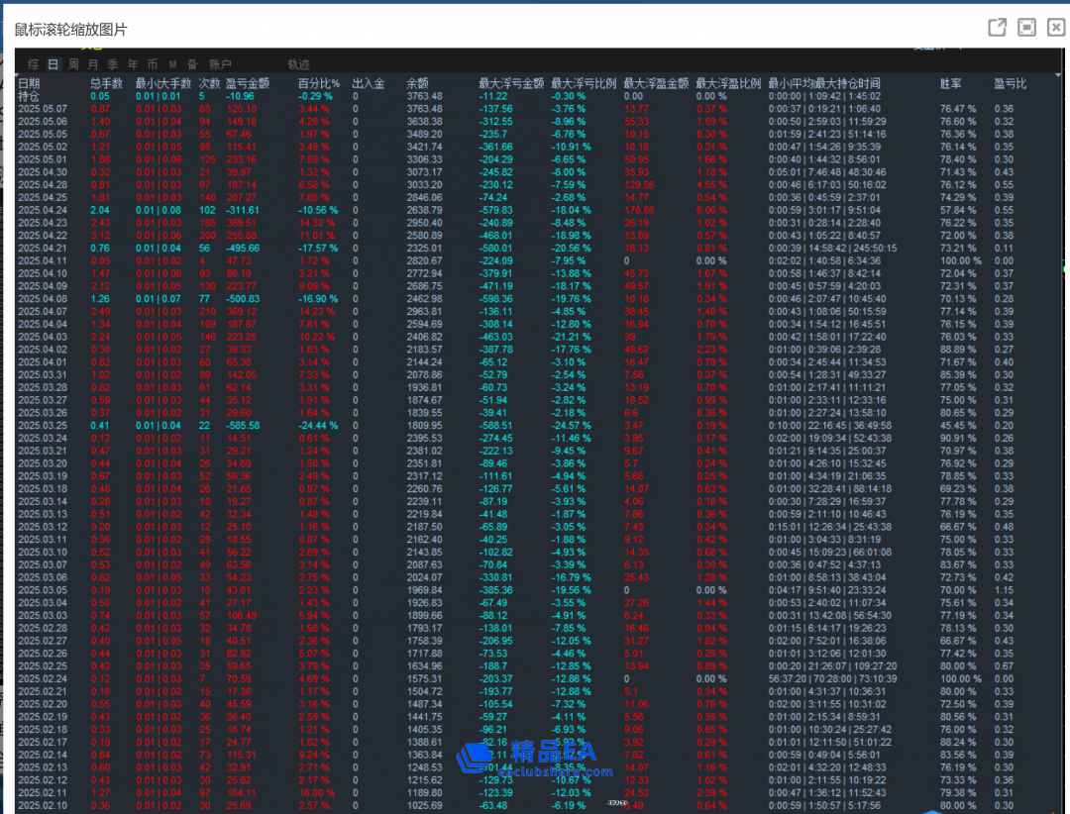This screenshot has width=1070, height=814.
Task: Close the image zoom dialog
Action: [1056, 28]
